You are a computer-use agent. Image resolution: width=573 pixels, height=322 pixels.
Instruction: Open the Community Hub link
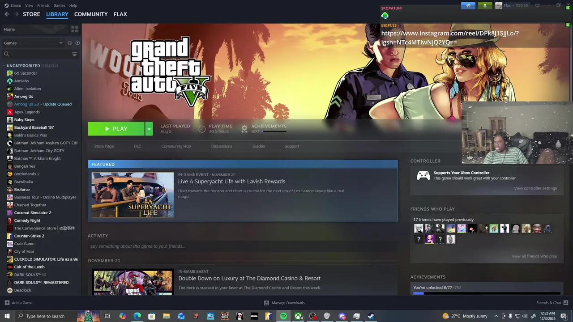(x=176, y=146)
